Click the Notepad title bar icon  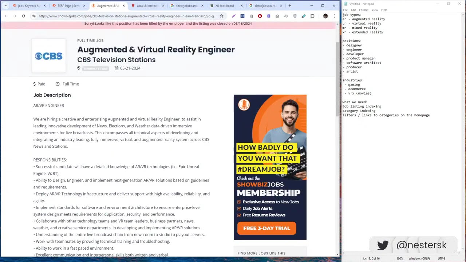coord(345,4)
